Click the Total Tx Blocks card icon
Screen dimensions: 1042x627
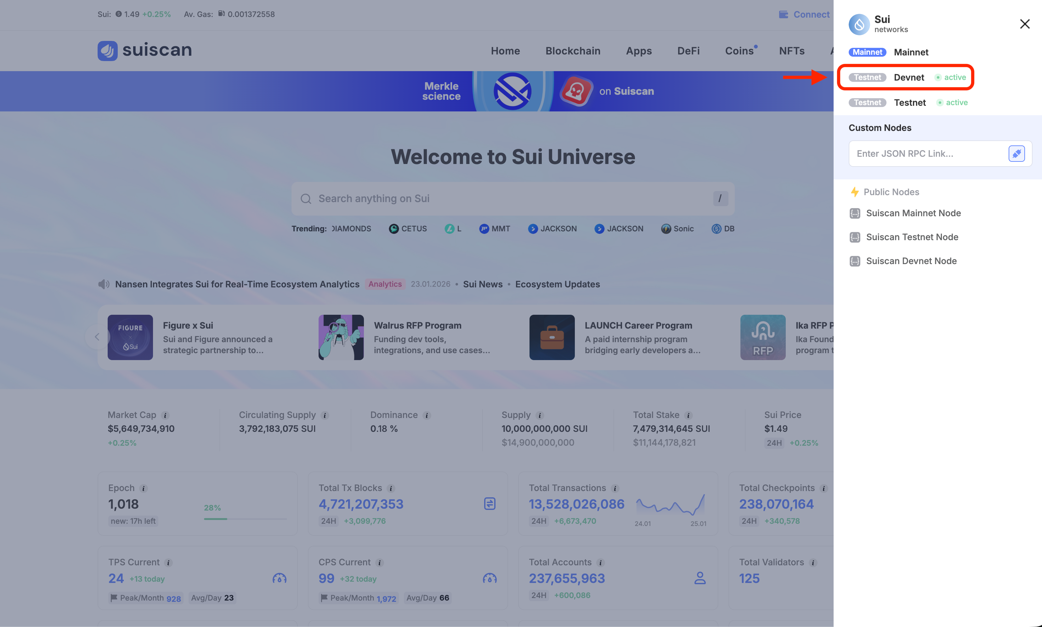pos(489,504)
